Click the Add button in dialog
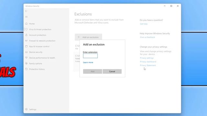This screenshot has width=207, height=116. [93, 72]
